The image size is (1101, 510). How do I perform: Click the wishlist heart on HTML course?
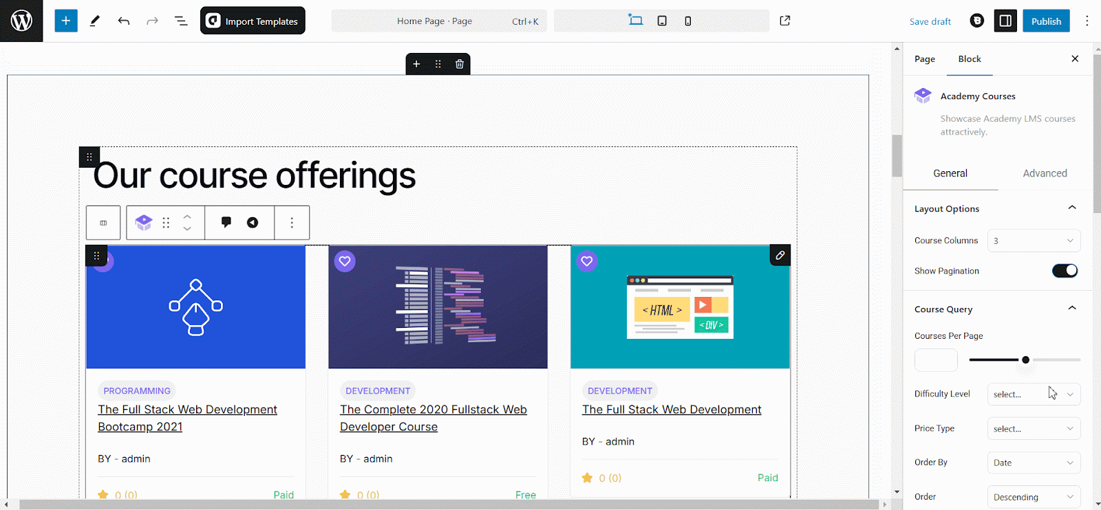pos(587,261)
